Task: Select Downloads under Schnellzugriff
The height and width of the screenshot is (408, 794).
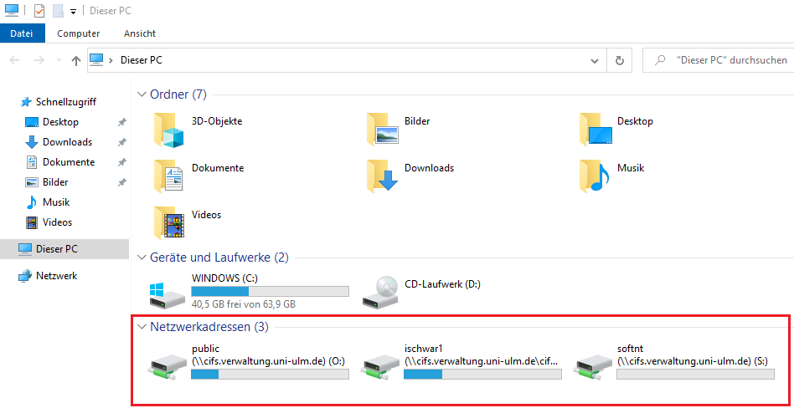Action: click(67, 142)
